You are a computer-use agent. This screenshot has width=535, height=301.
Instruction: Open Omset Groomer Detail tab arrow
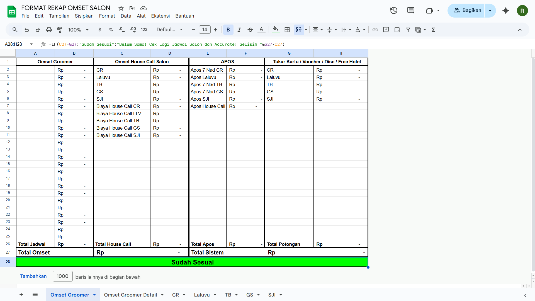(162, 295)
